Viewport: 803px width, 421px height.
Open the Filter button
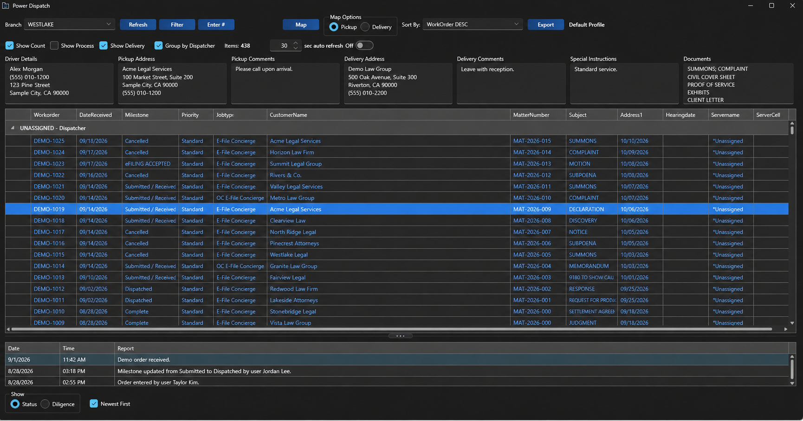click(x=177, y=25)
